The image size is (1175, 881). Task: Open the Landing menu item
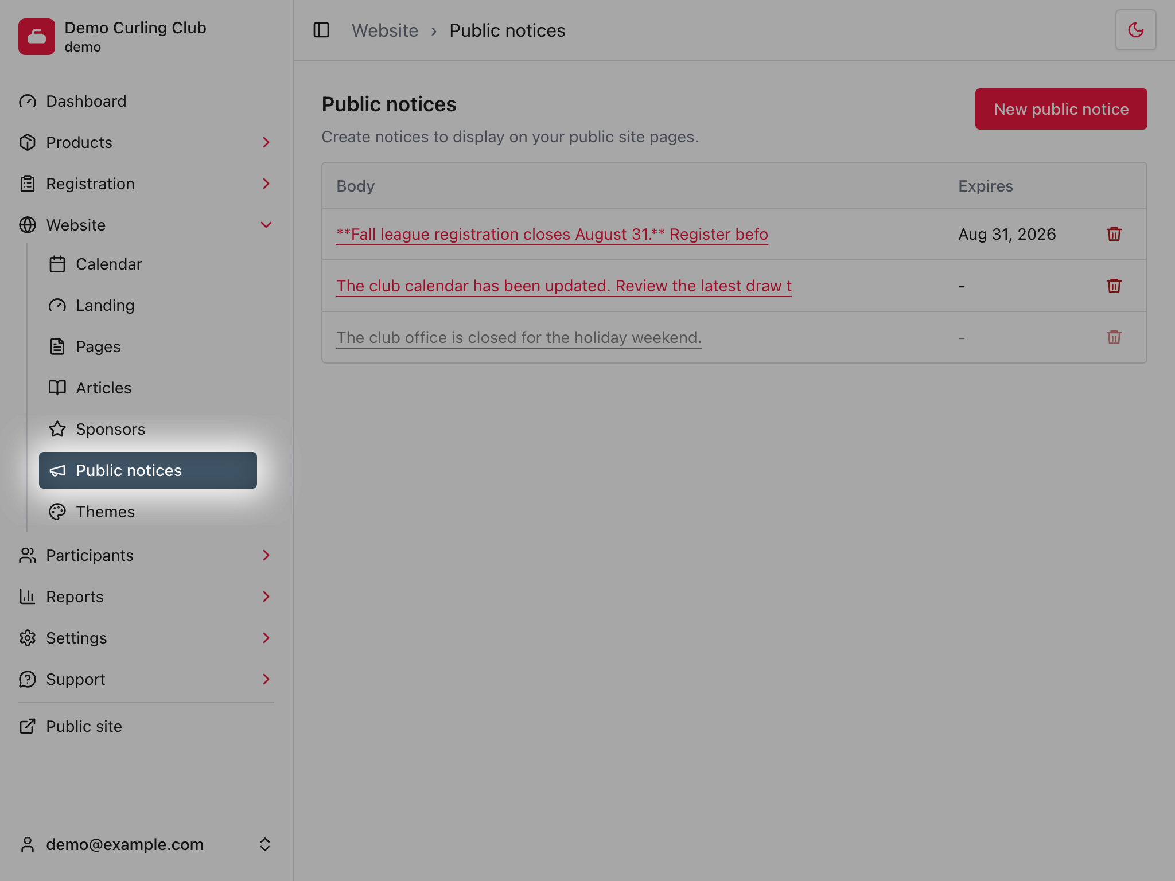click(148, 305)
